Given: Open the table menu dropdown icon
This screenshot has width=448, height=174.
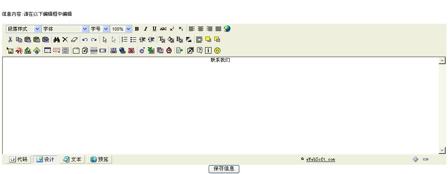Looking at the screenshot, I should pyautogui.click(x=48, y=51).
